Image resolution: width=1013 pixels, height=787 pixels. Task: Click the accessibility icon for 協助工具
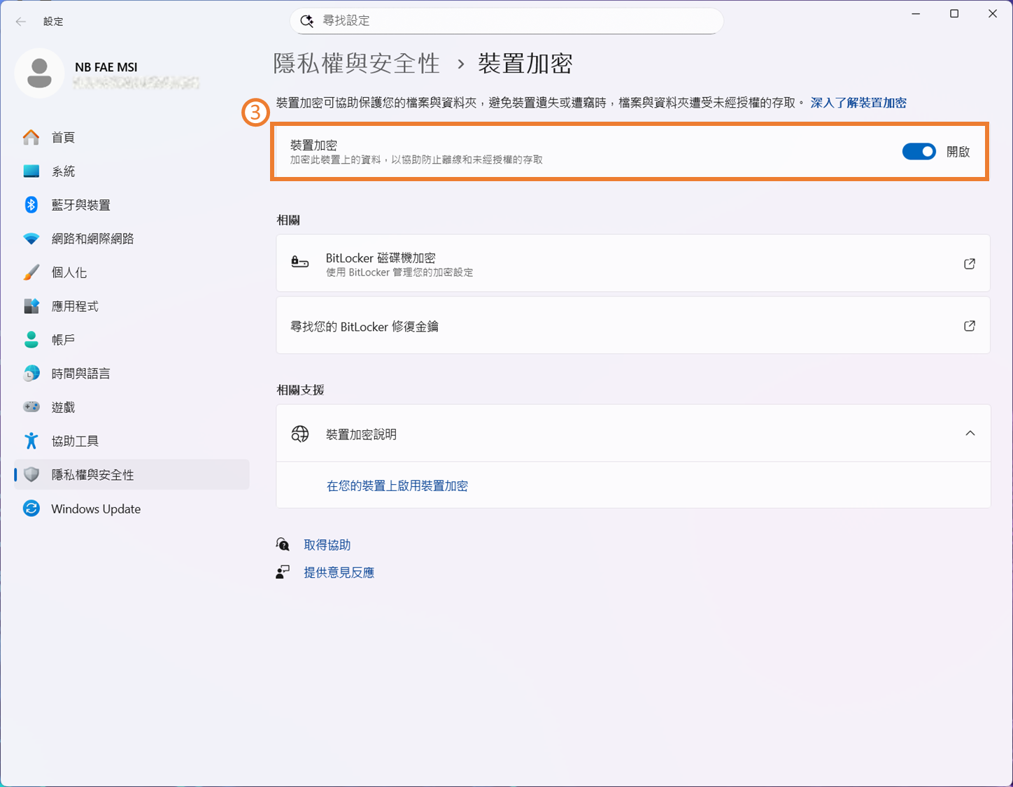click(x=31, y=441)
